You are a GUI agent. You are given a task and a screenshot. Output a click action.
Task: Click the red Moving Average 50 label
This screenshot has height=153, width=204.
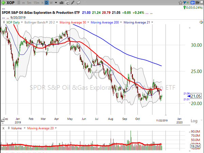point(73,22)
